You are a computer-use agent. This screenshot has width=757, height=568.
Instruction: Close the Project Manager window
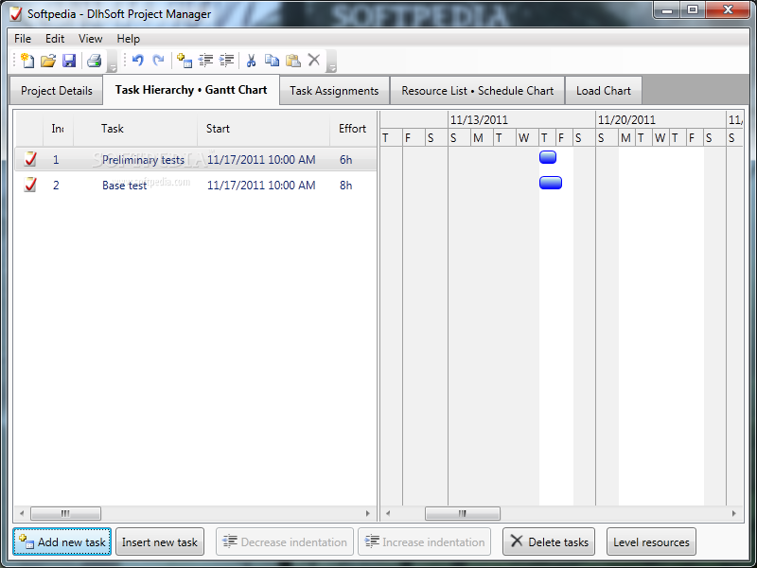pyautogui.click(x=728, y=10)
